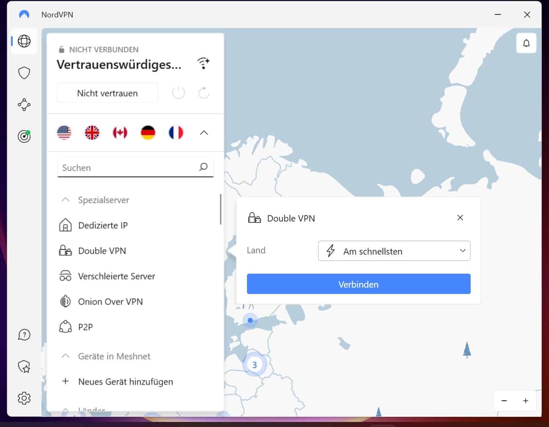Open the target icon with the green dot

24,136
